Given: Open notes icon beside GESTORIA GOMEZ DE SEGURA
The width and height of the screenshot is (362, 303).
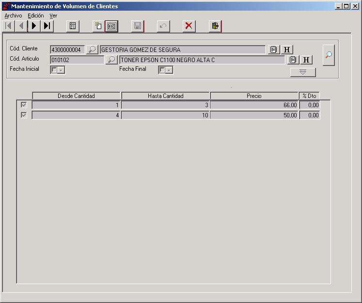Looking at the screenshot, I should point(274,49).
